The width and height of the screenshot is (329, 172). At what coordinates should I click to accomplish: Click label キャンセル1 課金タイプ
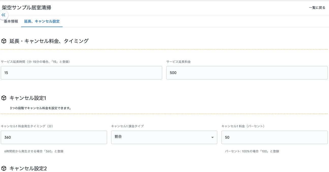coord(127,126)
